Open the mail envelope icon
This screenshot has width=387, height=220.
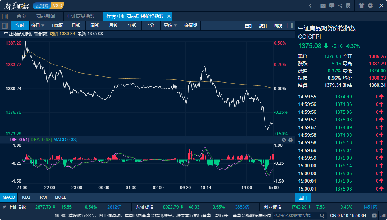(323, 5)
